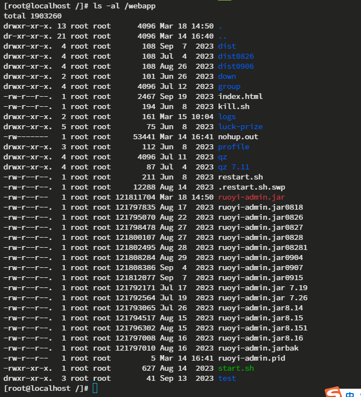Click the index.html file name
Viewport: 361px width, 397px height.
click(x=240, y=96)
